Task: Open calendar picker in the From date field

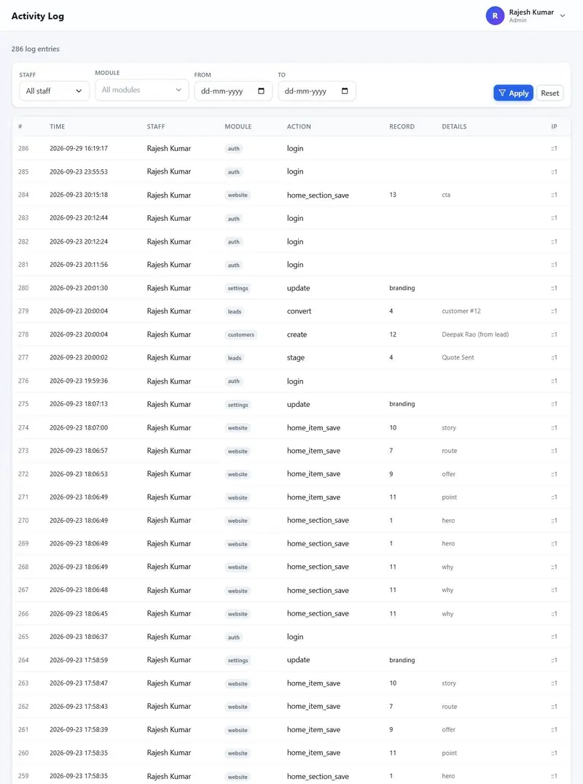Action: [262, 91]
